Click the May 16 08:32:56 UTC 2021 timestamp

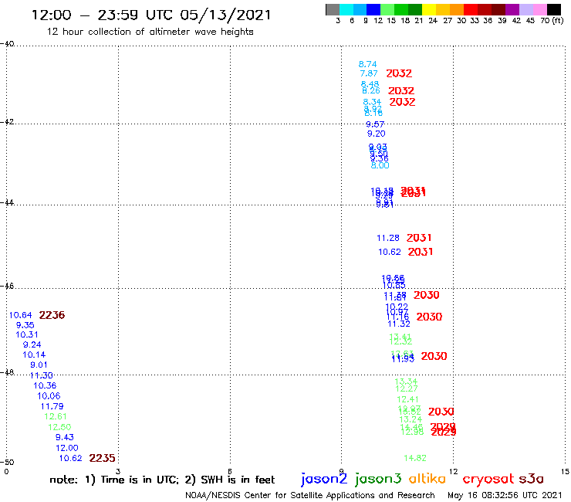click(505, 495)
